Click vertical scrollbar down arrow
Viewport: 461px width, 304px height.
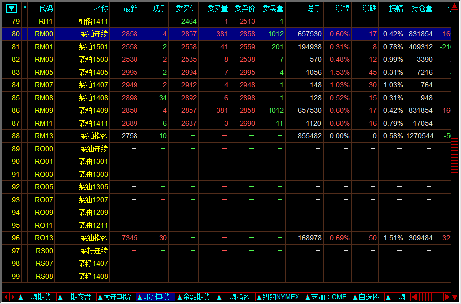455,297
